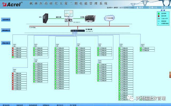This screenshot has height=106, width=171.
Task: Select the 网络通信层 layer label
Action: tap(6, 30)
